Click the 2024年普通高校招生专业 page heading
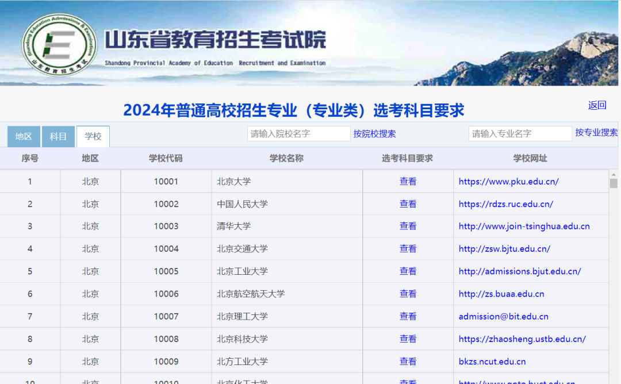This screenshot has height=384, width=621. 293,110
